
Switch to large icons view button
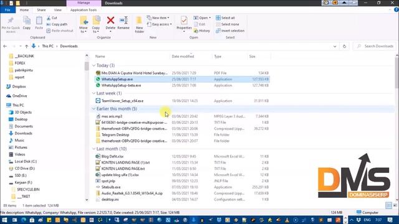[x=395, y=205]
